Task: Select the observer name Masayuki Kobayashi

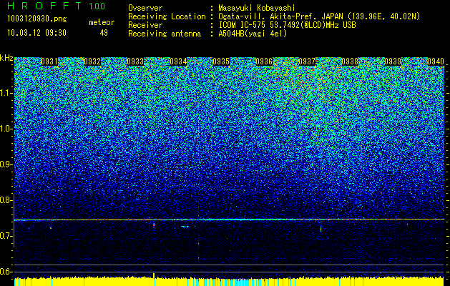Action: click(257, 8)
